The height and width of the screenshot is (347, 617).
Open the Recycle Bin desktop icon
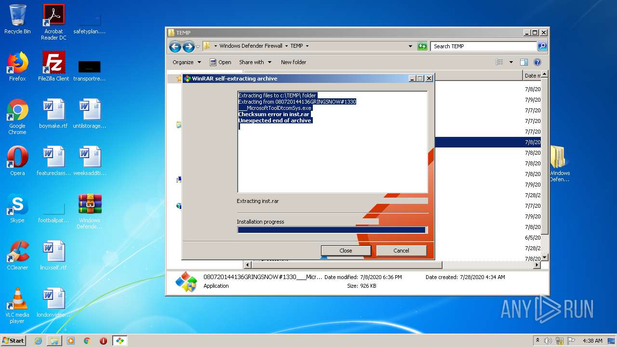(x=17, y=19)
